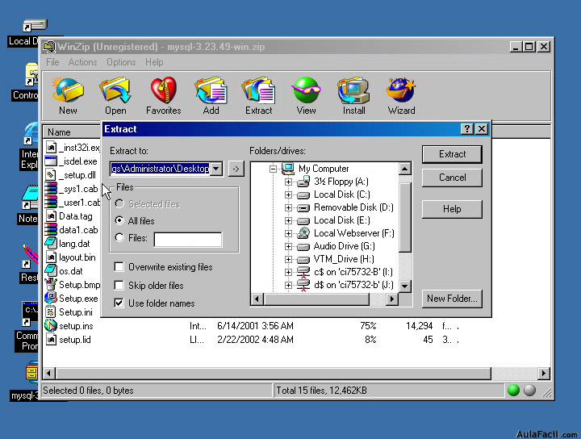This screenshot has height=439, width=581.
Task: Expand the Local Disk (E:) node
Action: 288,221
